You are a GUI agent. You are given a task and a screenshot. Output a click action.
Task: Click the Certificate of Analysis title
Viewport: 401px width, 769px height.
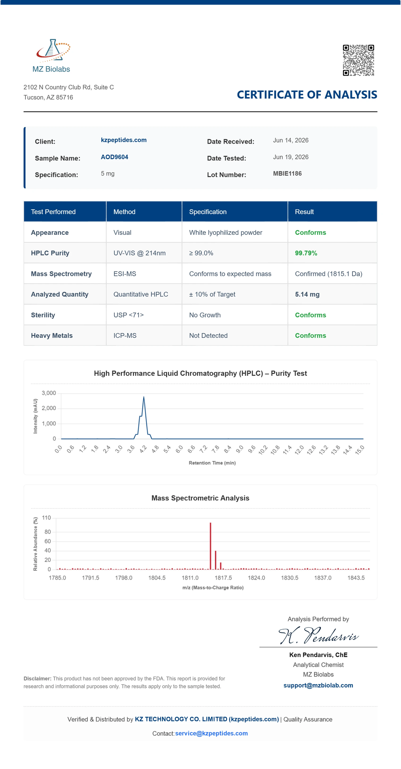(x=307, y=95)
